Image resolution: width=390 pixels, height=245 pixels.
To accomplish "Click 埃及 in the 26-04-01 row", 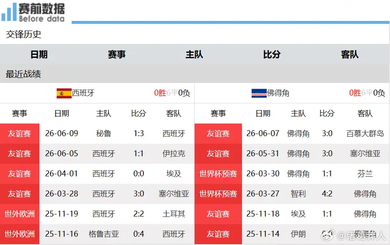I will tap(174, 174).
